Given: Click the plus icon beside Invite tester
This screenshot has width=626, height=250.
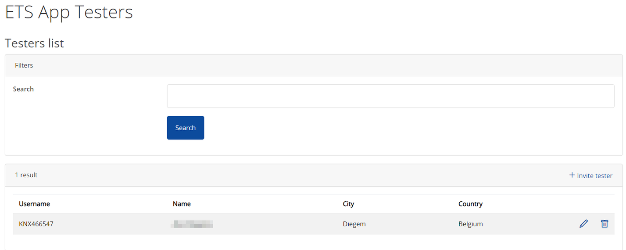Looking at the screenshot, I should tap(572, 175).
